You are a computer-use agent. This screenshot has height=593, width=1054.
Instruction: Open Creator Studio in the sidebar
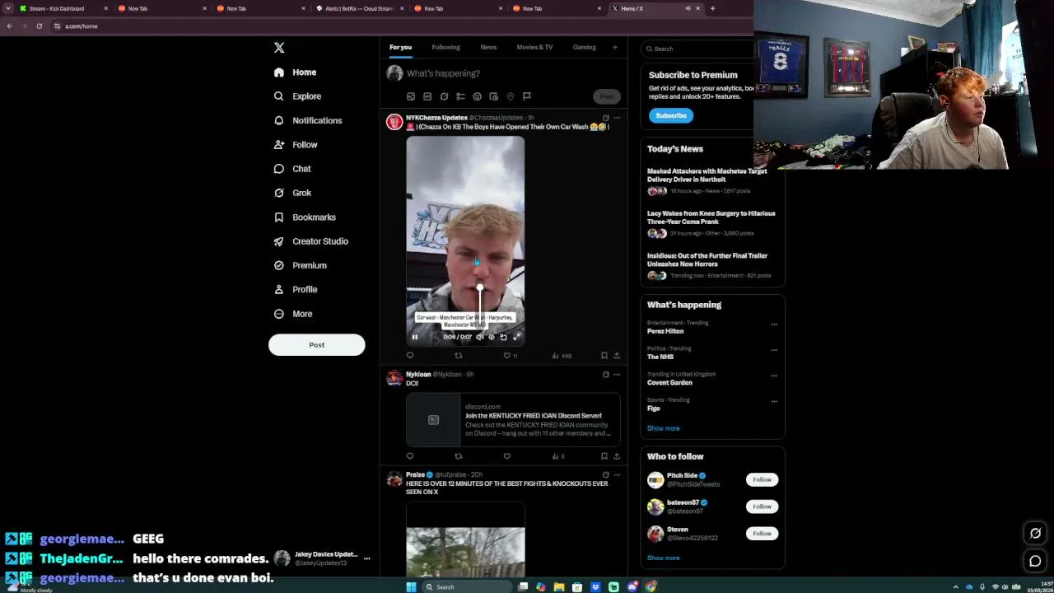310,241
